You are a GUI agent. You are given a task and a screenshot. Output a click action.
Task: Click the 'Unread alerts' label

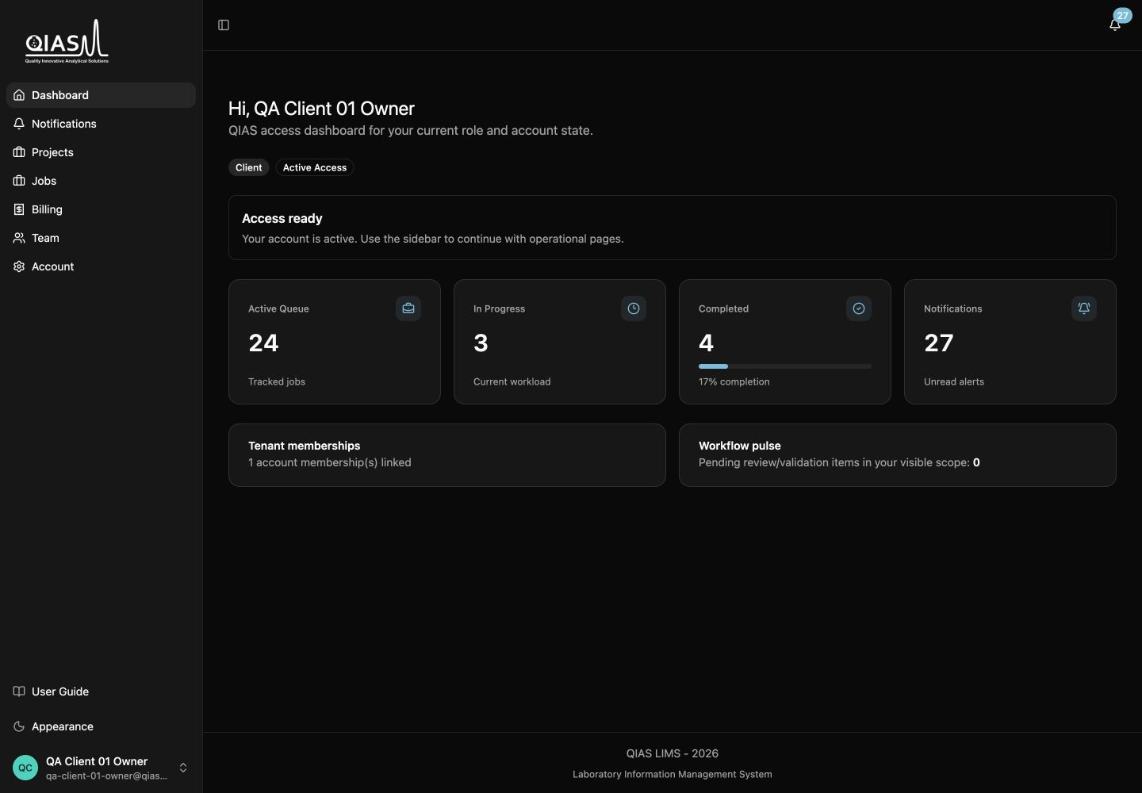[x=954, y=381]
